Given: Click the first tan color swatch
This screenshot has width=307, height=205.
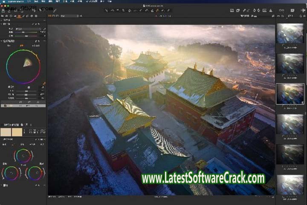Looking at the screenshot, I should pyautogui.click(x=6, y=132).
